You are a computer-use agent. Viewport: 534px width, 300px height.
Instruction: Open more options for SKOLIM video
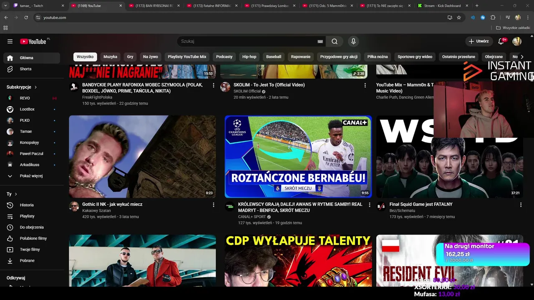(365, 85)
